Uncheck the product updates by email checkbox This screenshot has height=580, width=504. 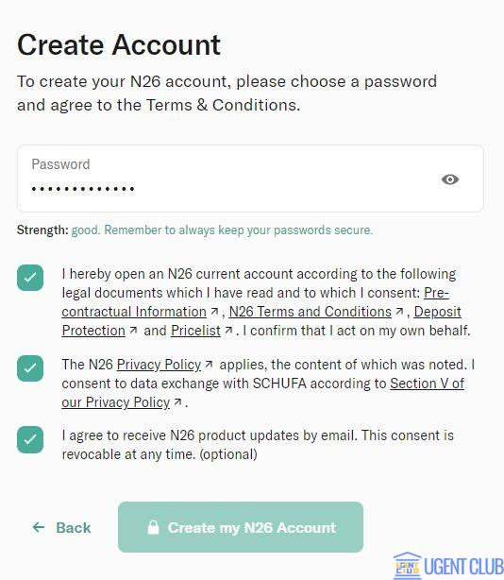(30, 439)
